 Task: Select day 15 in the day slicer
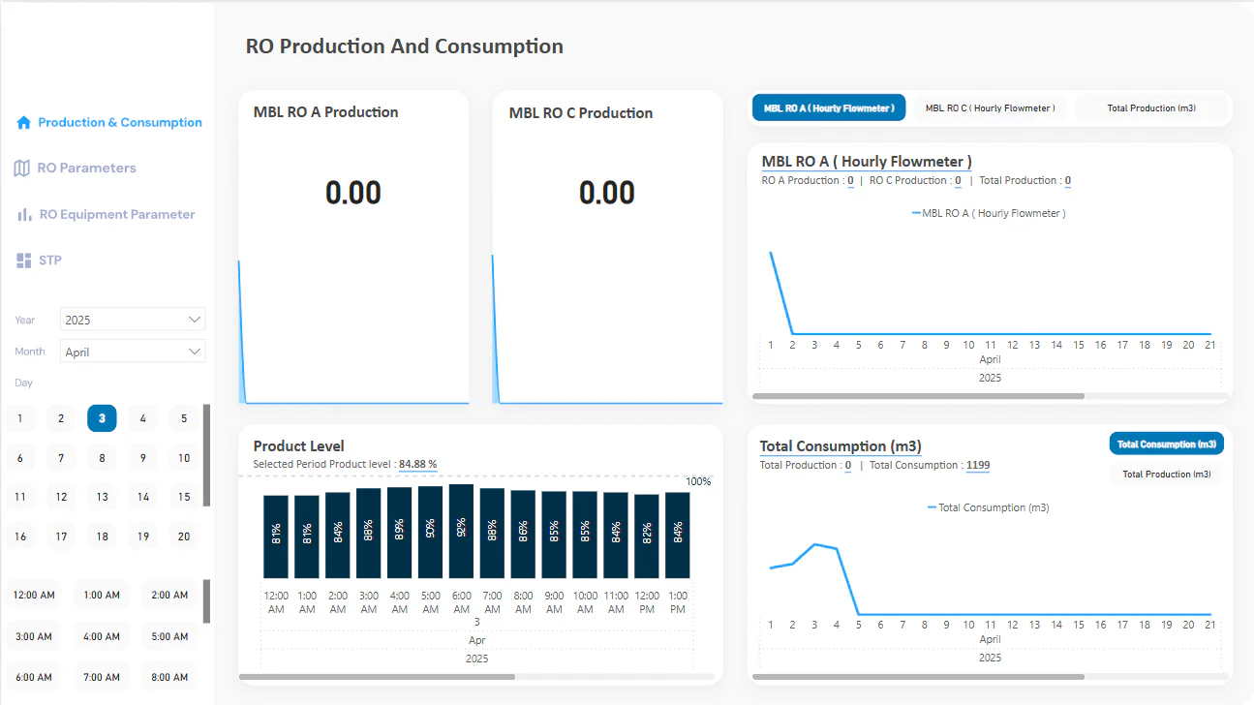[x=184, y=497]
